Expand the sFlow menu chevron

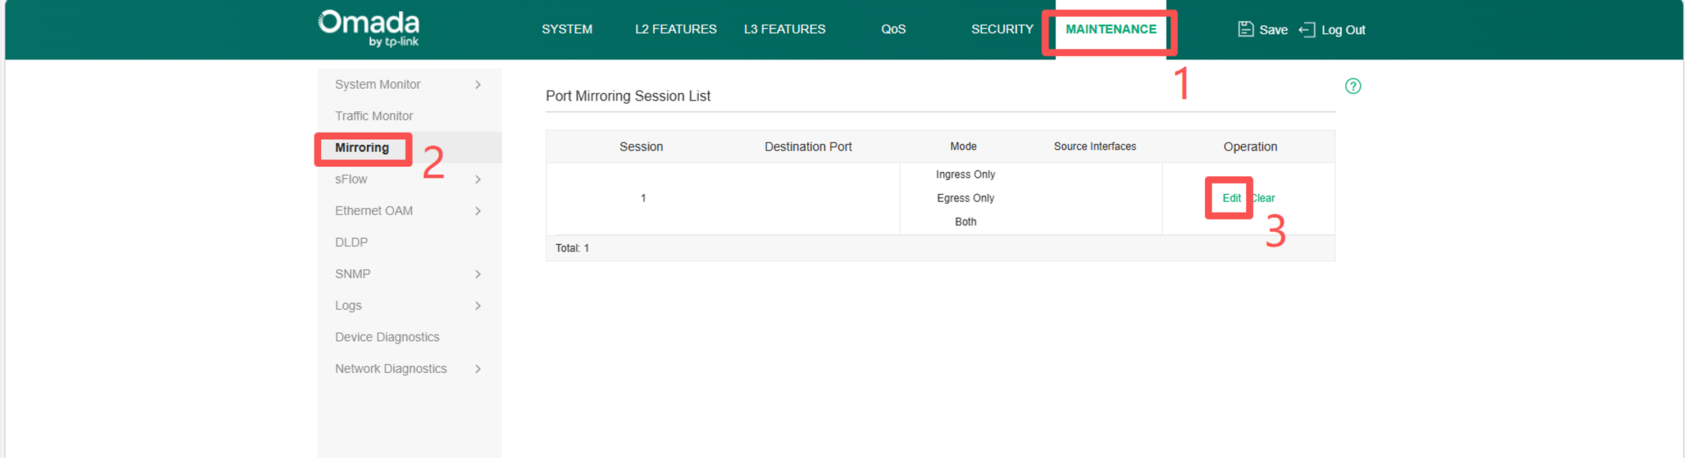click(x=478, y=179)
